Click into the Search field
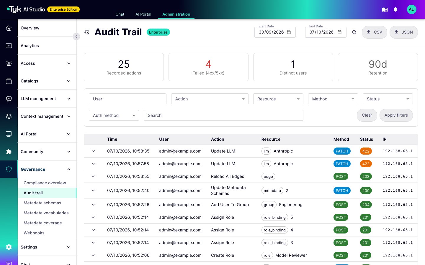The image size is (425, 265). tap(223, 115)
